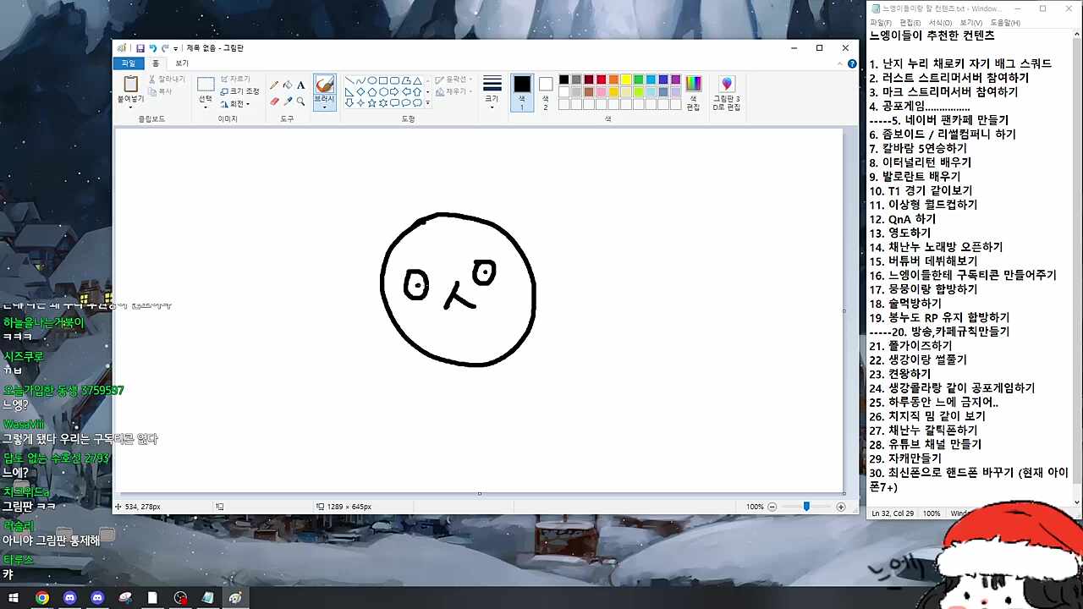Click the zoom in plus button
The width and height of the screenshot is (1083, 609).
(840, 507)
